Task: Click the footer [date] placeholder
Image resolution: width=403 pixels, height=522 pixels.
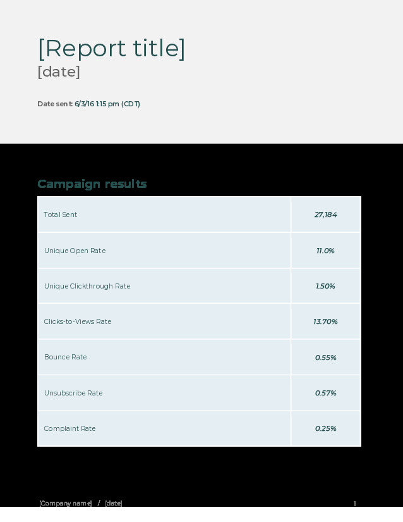Action: pyautogui.click(x=114, y=504)
